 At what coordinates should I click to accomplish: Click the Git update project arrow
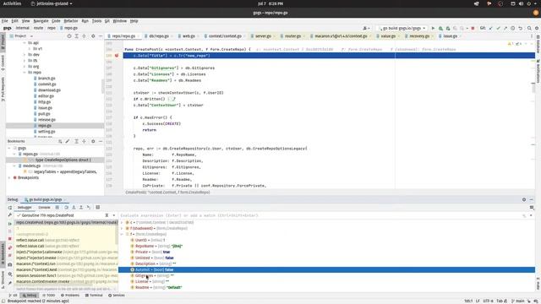tap(490, 28)
